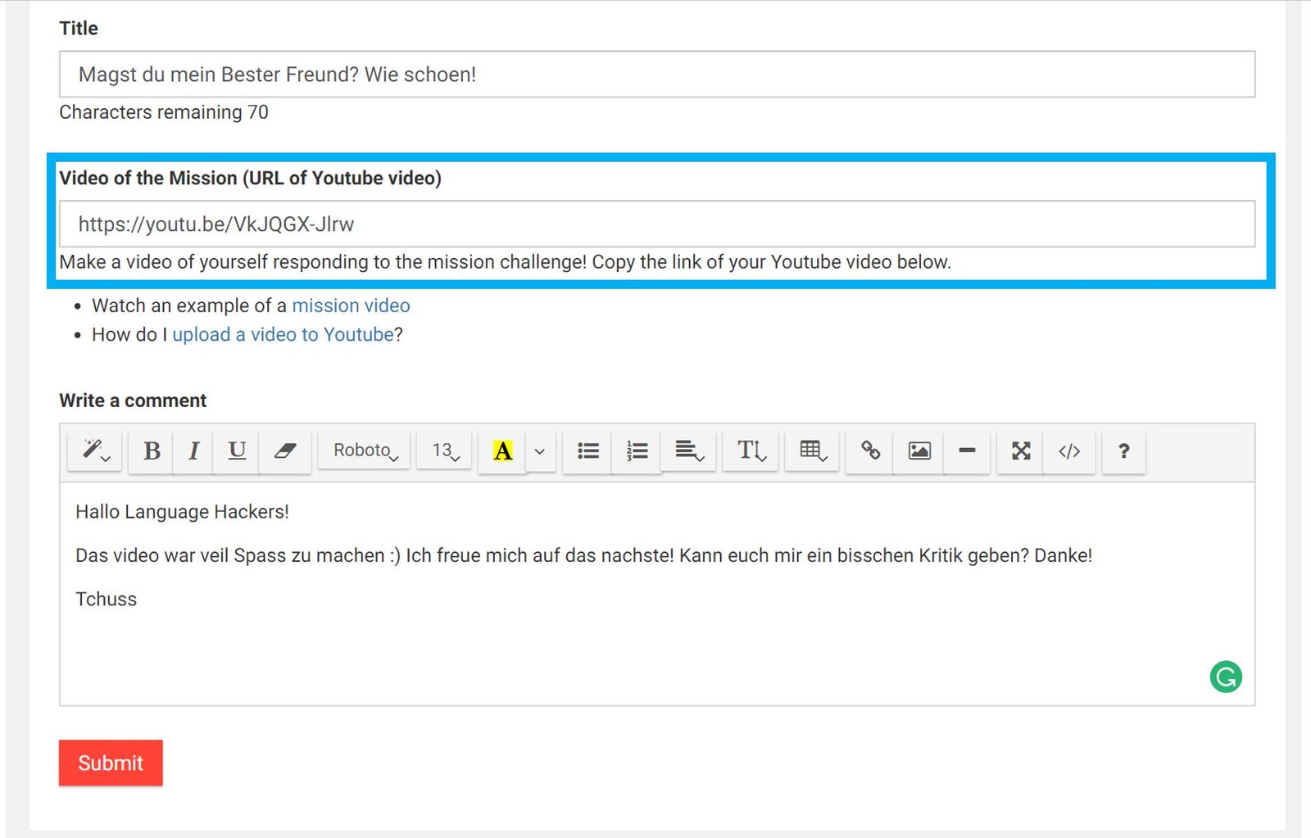This screenshot has height=838, width=1311.
Task: Toggle underline formatting
Action: pos(237,451)
